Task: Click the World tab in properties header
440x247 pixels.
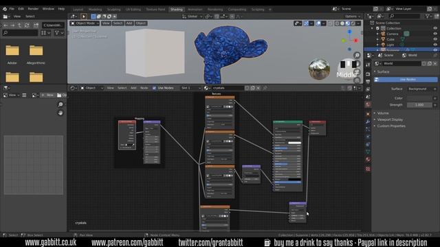Action: point(410,56)
